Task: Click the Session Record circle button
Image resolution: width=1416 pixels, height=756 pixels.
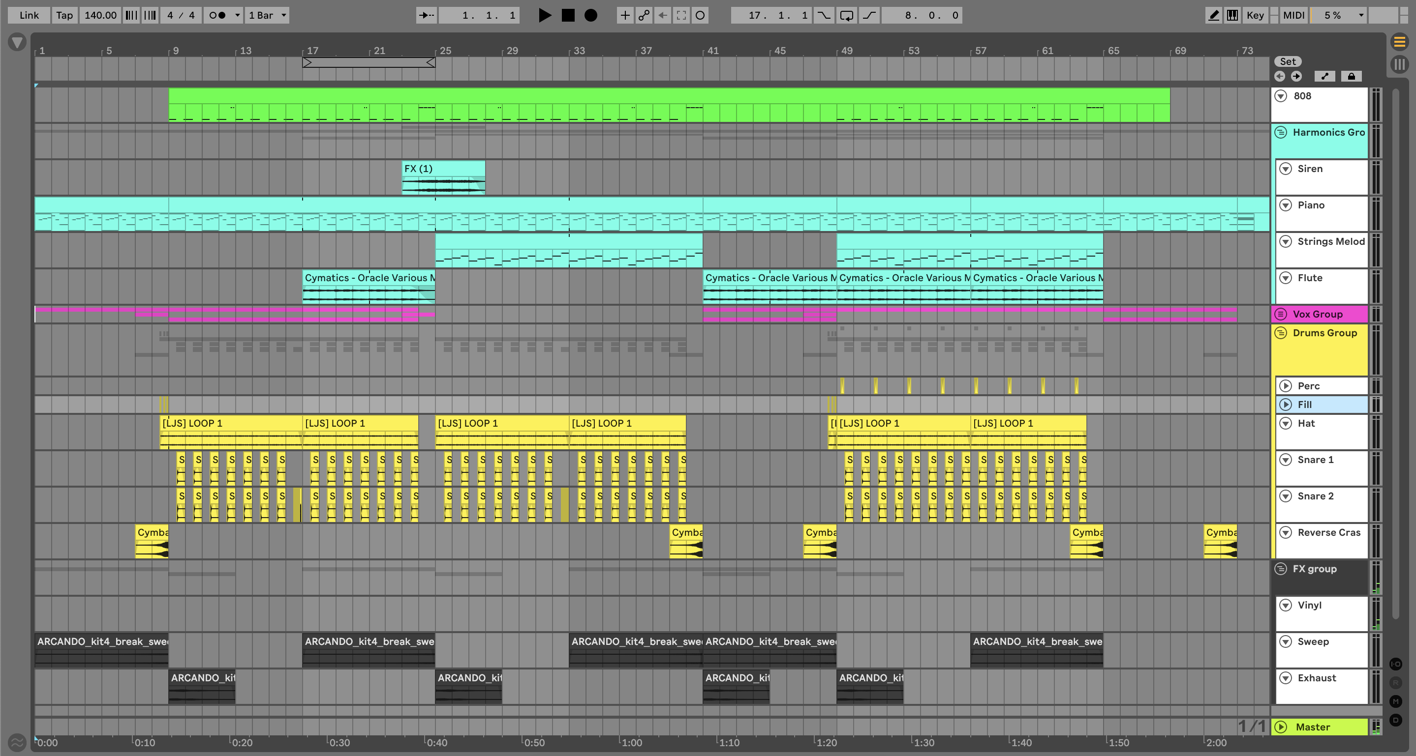Action: [700, 15]
